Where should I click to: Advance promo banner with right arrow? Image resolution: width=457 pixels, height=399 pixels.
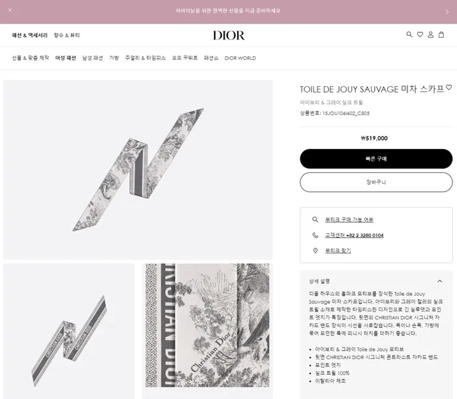(x=447, y=12)
